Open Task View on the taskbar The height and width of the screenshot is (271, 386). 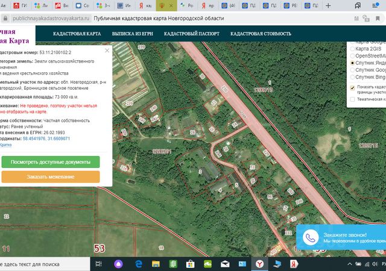(98, 264)
